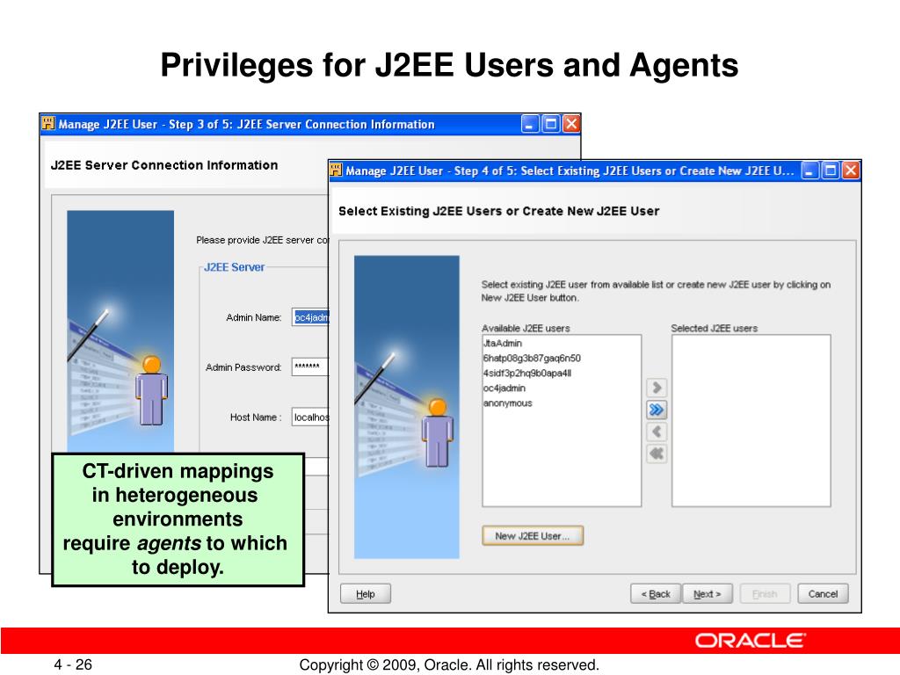The width and height of the screenshot is (900, 675).
Task: Maximize the Step 4 wizard window
Action: coord(830,171)
